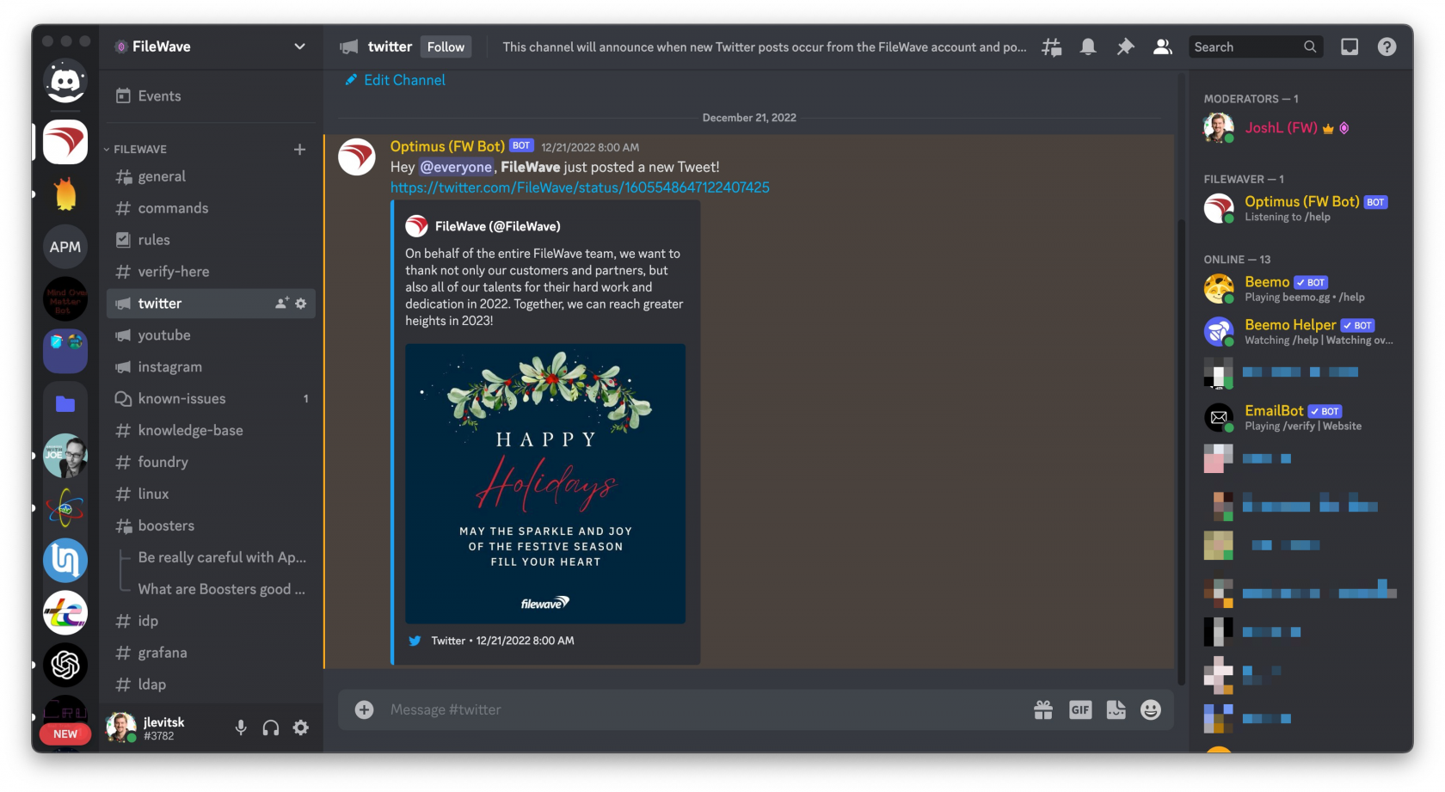
Task: Edit twitter channel settings gear
Action: (301, 304)
